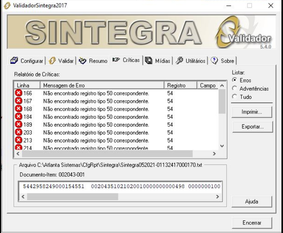
Task: Click the record line field scrollbar thumb
Action: point(73,197)
